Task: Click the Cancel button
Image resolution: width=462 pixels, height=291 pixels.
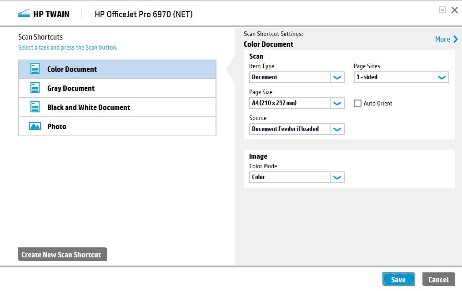Action: point(438,280)
